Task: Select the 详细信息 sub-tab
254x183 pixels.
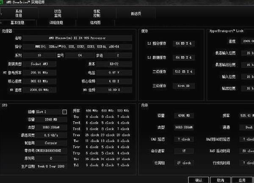Action: click(x=56, y=22)
